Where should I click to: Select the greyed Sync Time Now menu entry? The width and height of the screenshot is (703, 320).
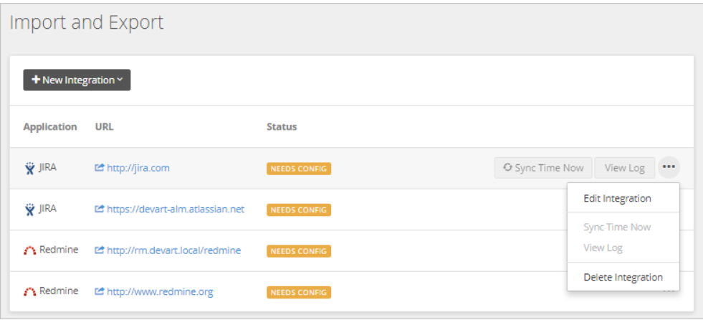[617, 227]
